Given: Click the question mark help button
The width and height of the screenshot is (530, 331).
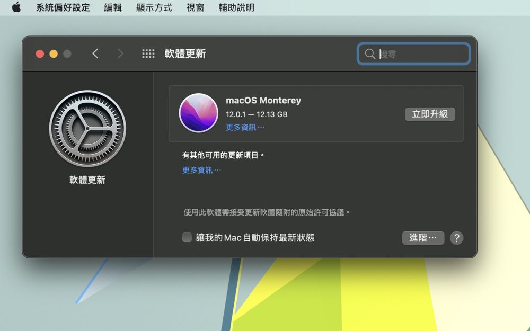Looking at the screenshot, I should click(457, 238).
